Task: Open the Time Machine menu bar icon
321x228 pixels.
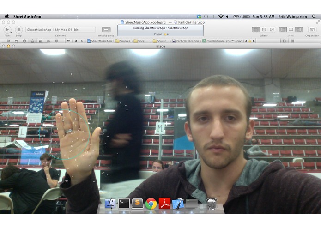Action: 206,16
